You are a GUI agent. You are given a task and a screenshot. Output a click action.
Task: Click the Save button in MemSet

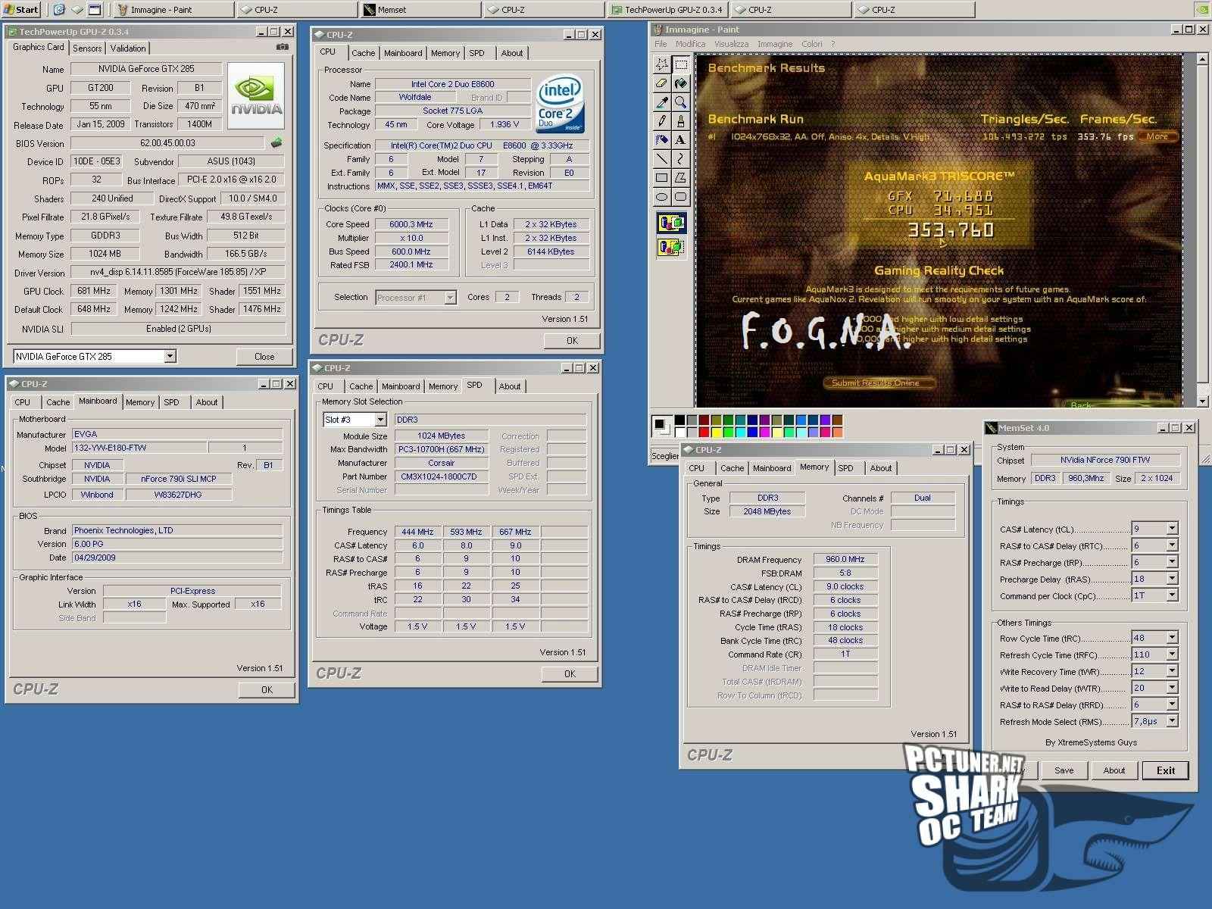[1064, 770]
